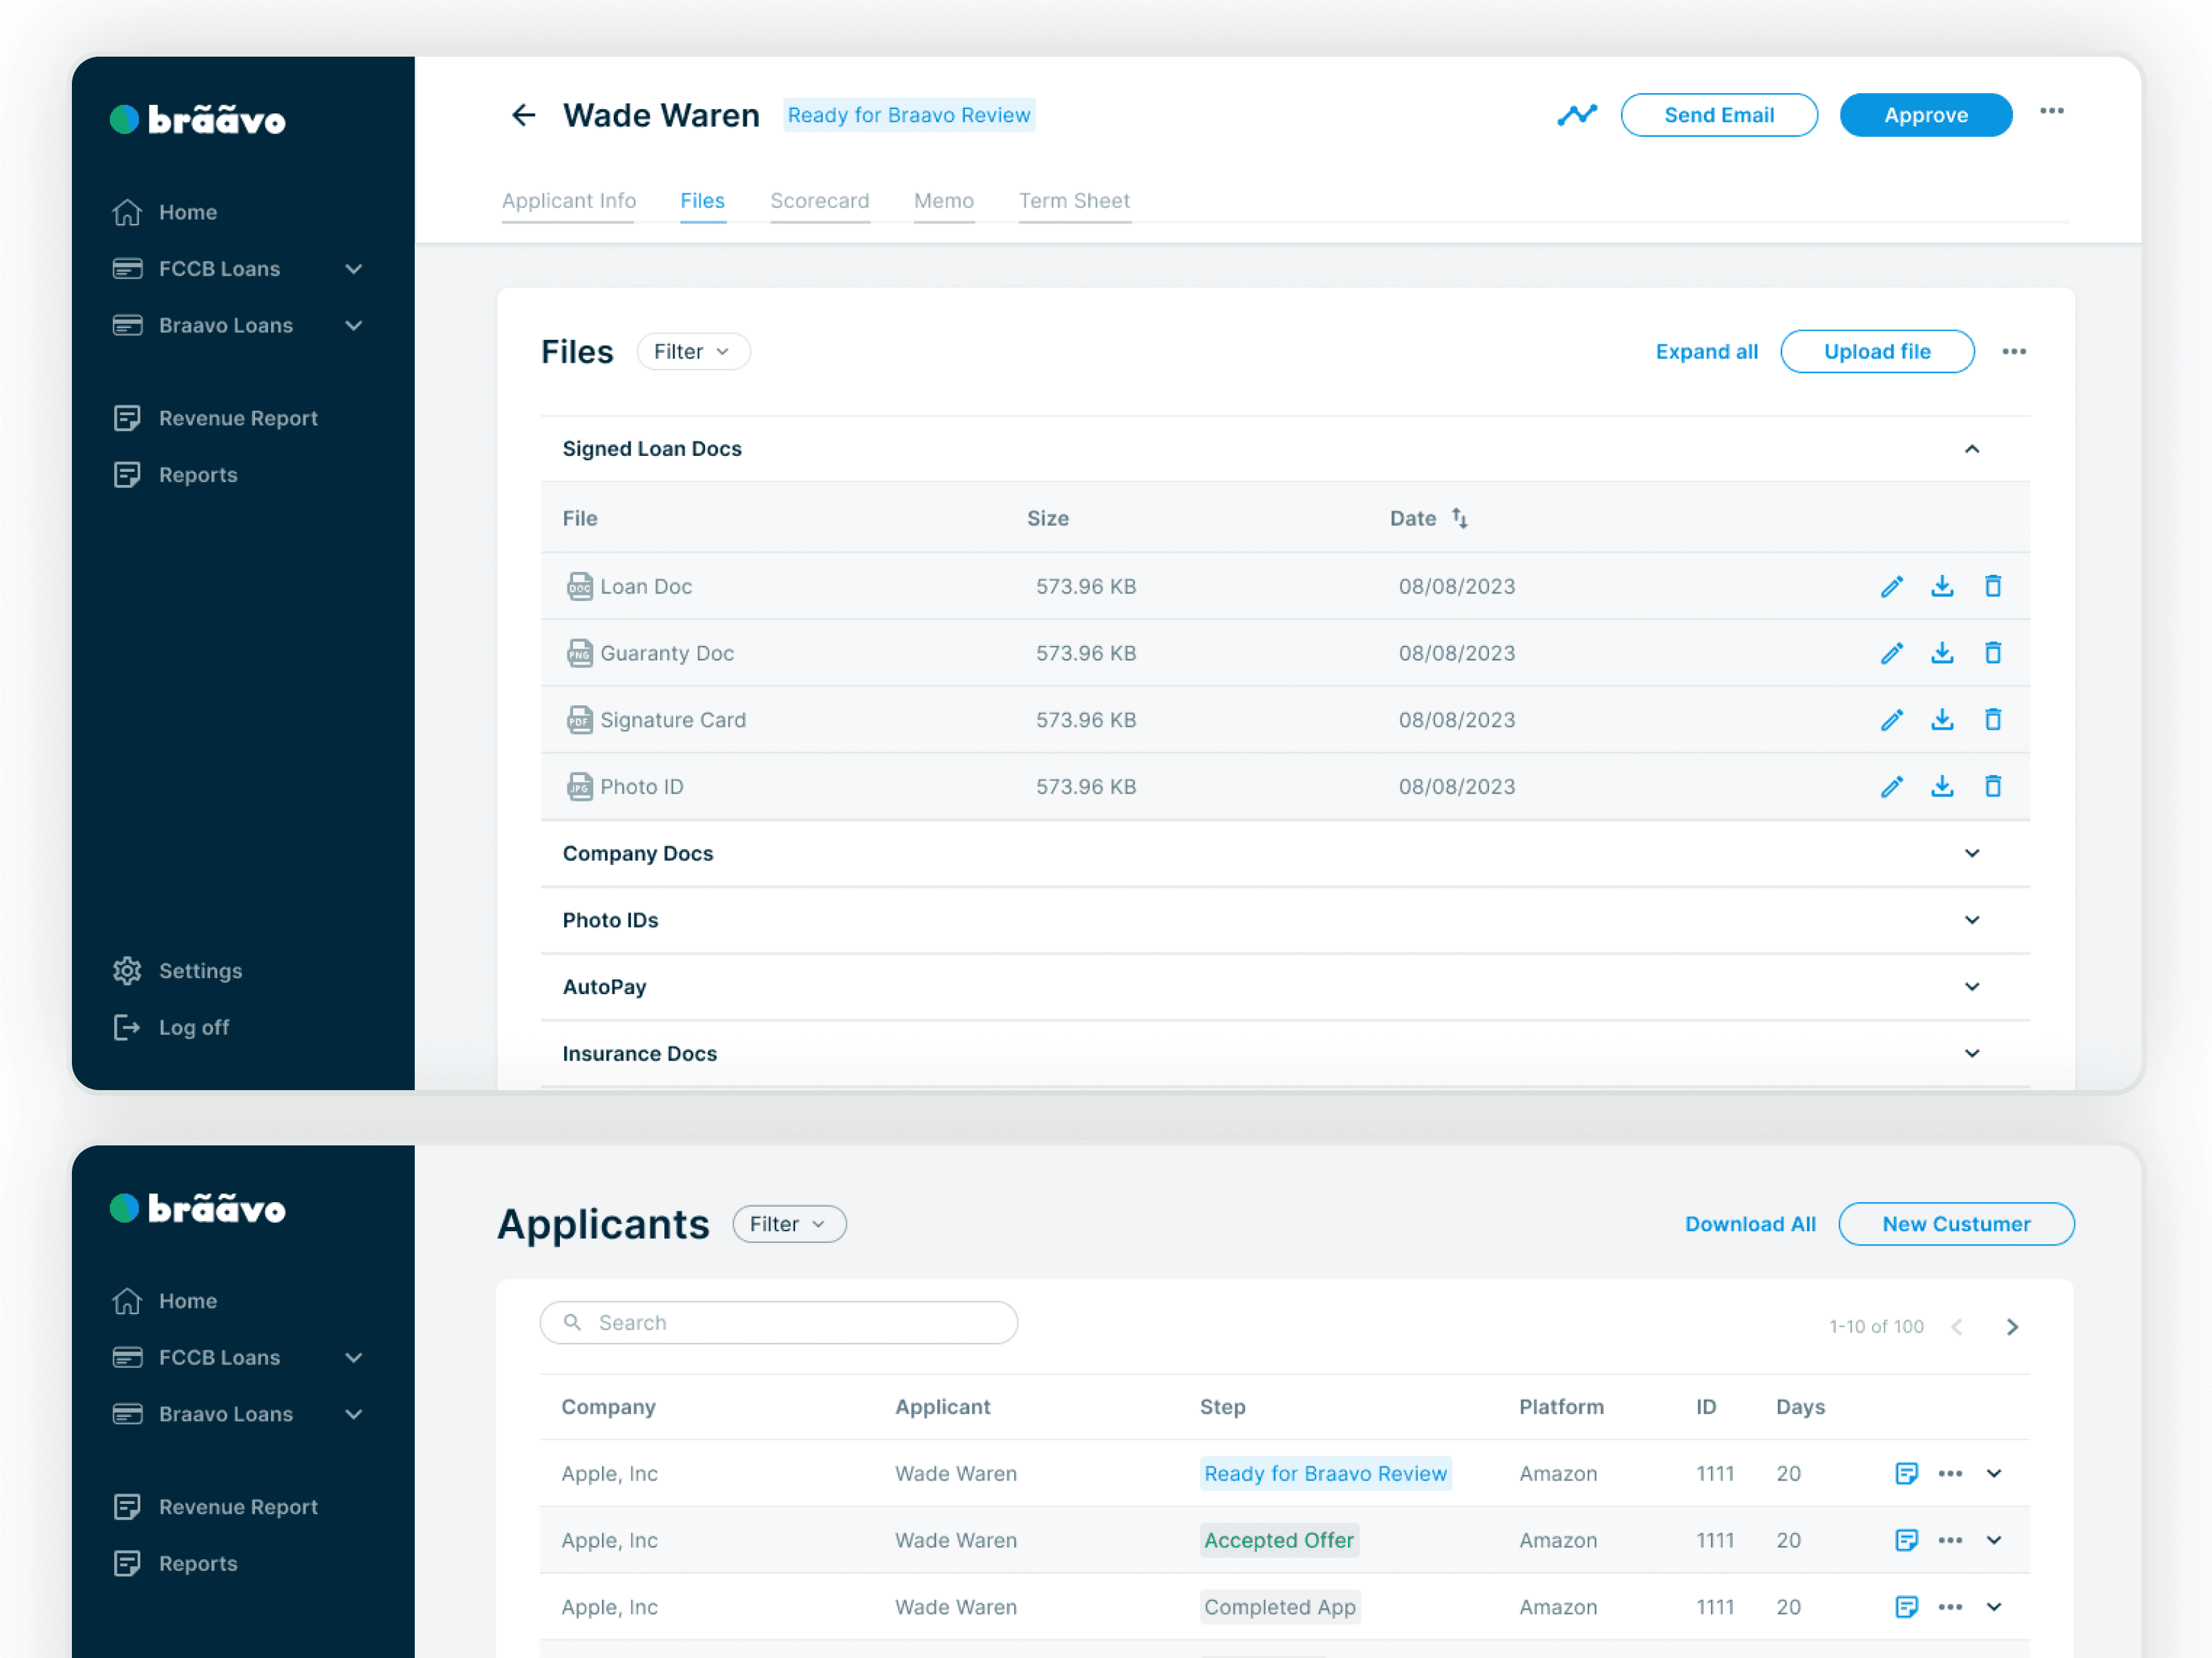Viewport: 2212px width, 1658px height.
Task: Delete the Signature Card file
Action: click(x=1992, y=720)
